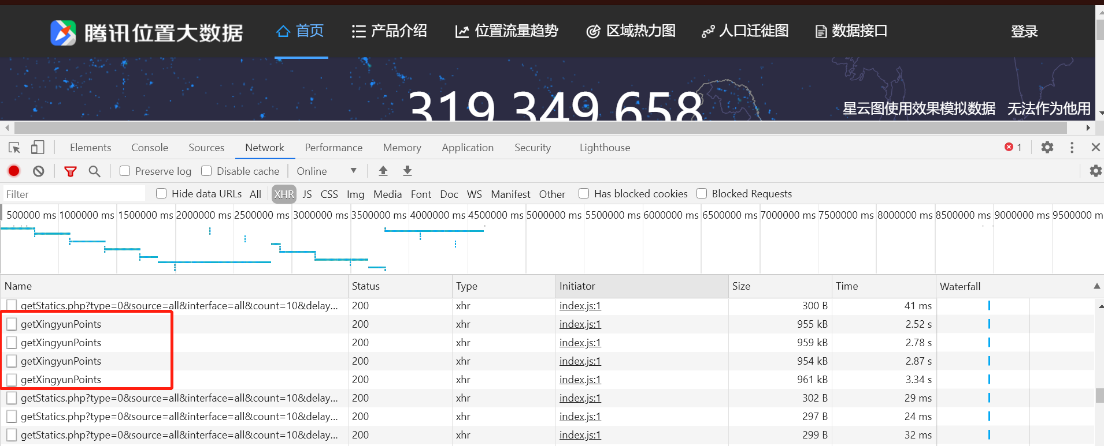The width and height of the screenshot is (1104, 446).
Task: Sort by the Time column header
Action: point(884,286)
